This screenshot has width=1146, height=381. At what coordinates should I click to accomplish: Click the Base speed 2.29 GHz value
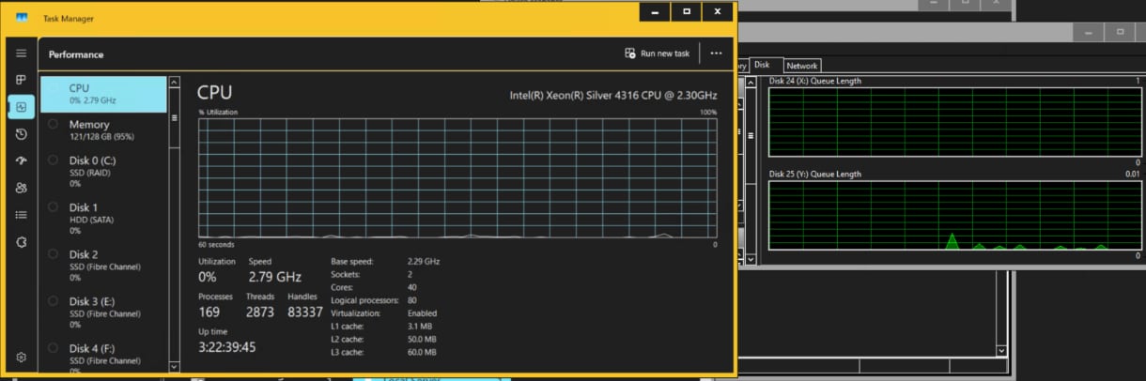click(x=424, y=261)
